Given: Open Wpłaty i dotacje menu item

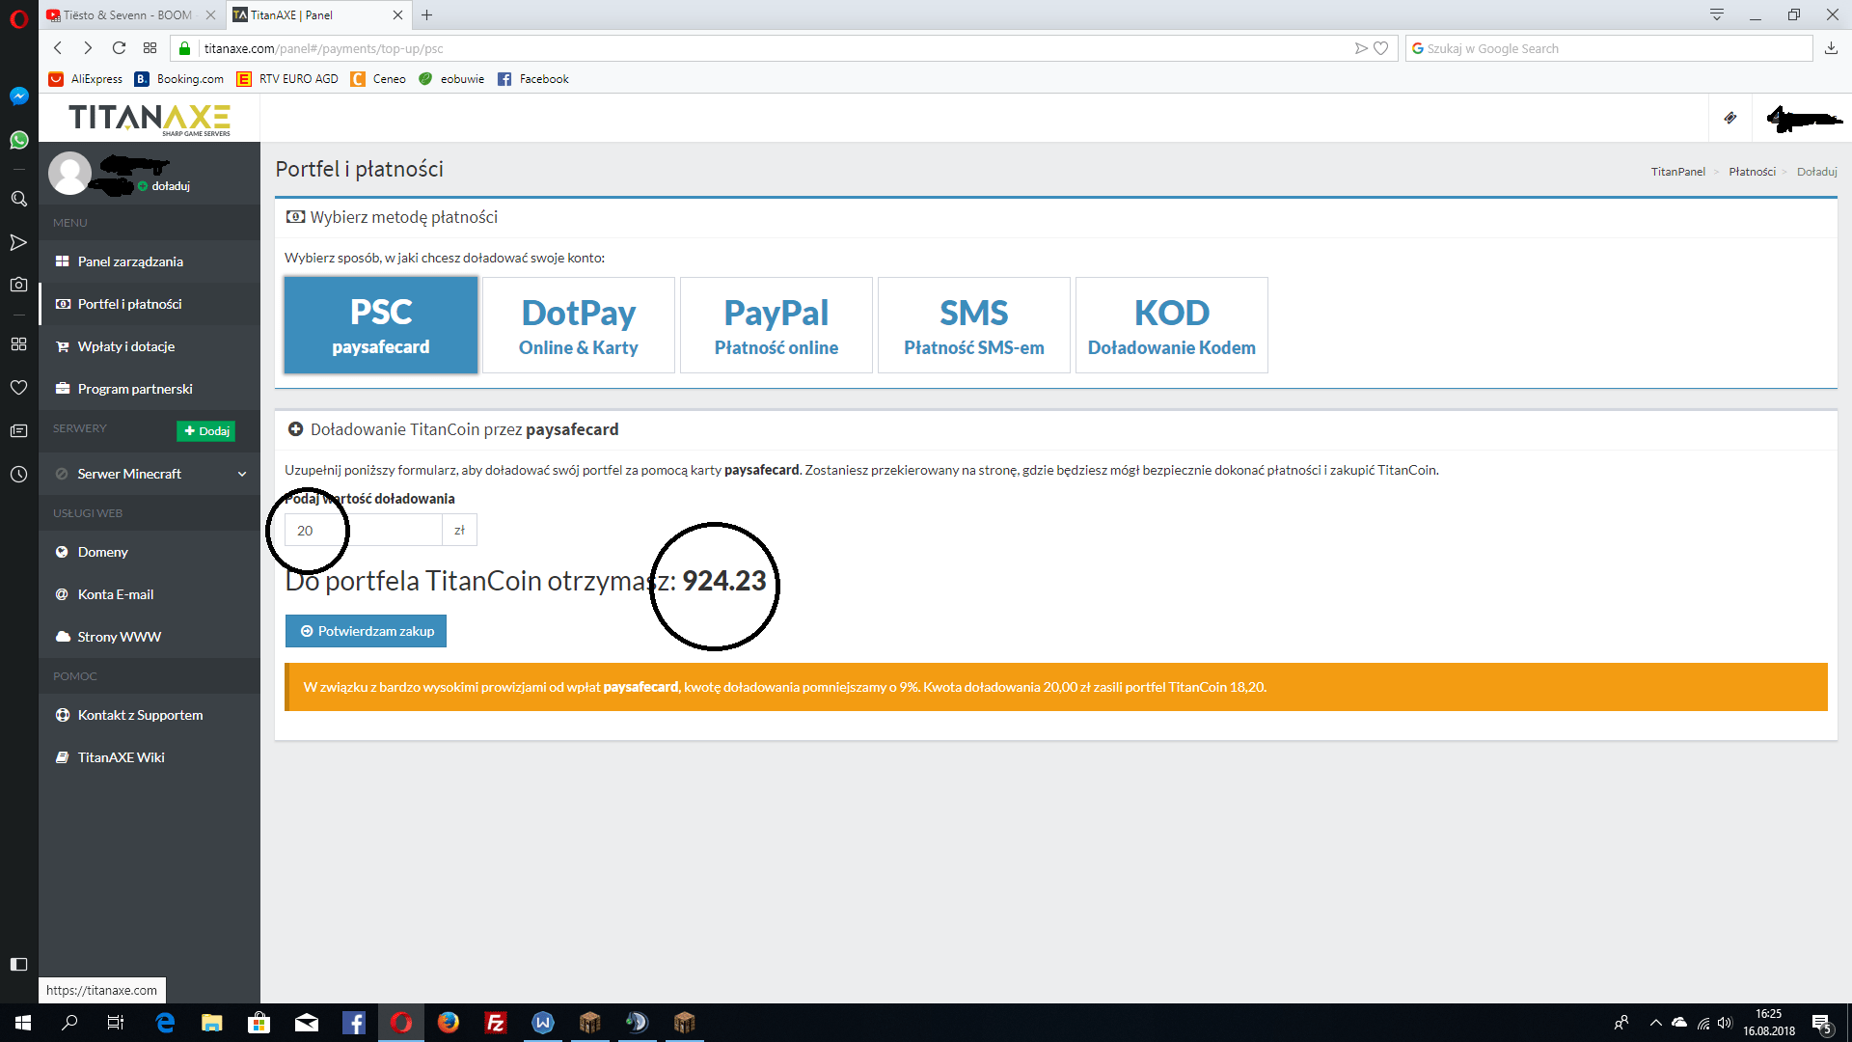Looking at the screenshot, I should coord(125,346).
